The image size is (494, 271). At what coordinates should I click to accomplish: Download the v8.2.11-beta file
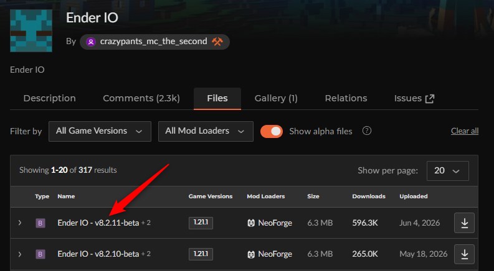point(464,223)
